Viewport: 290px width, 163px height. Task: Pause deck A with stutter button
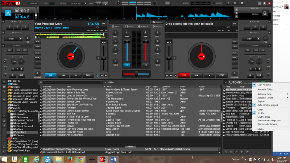pos(63,75)
